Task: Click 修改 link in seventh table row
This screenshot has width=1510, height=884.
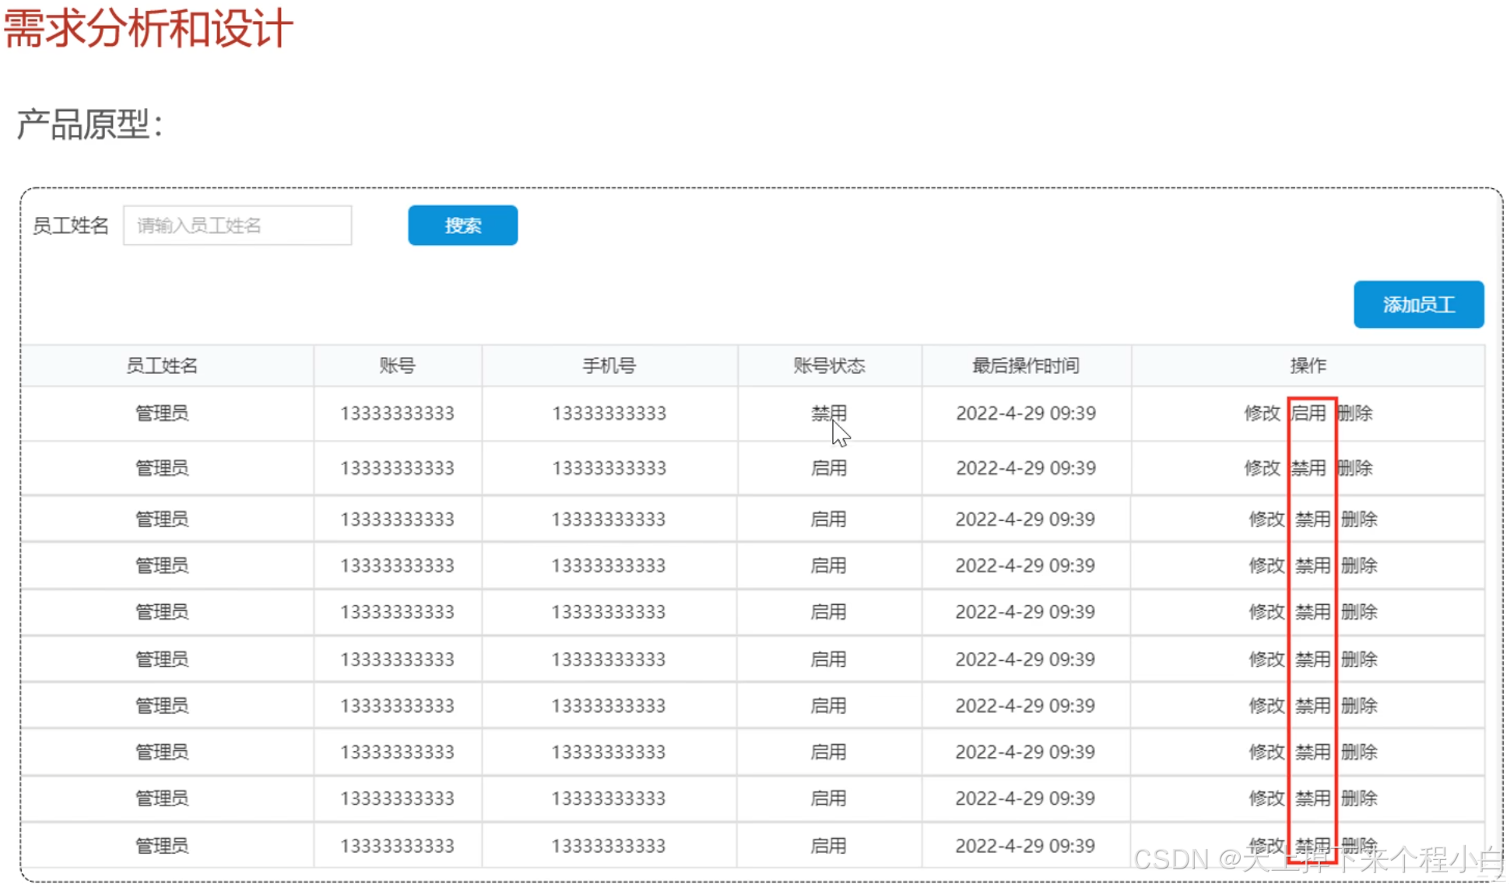Action: point(1266,705)
